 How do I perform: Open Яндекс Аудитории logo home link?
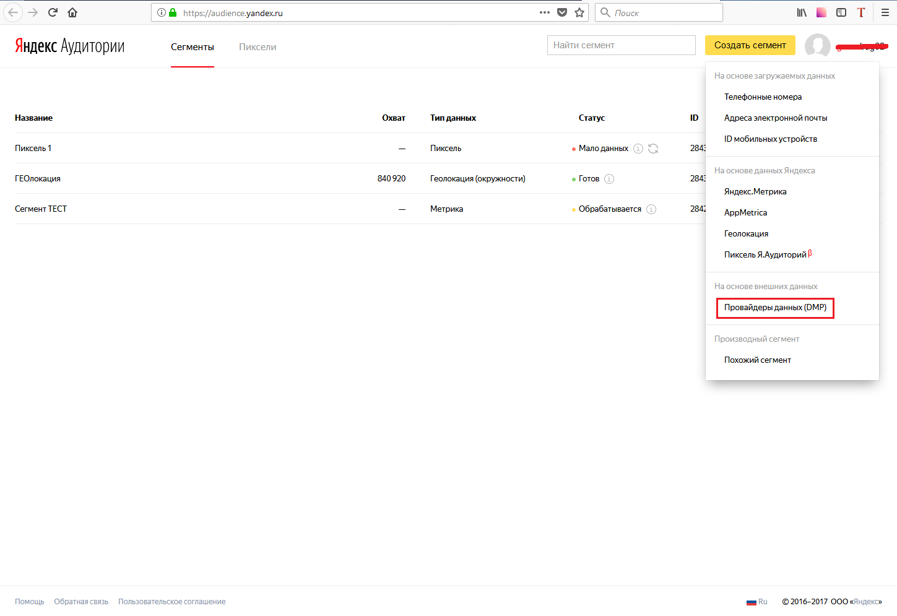coord(69,46)
